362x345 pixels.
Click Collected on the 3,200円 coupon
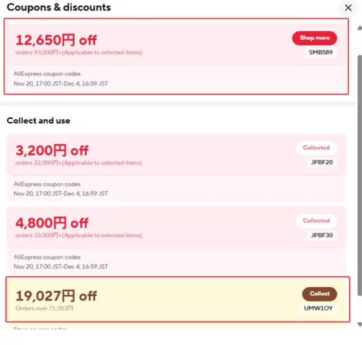(316, 148)
